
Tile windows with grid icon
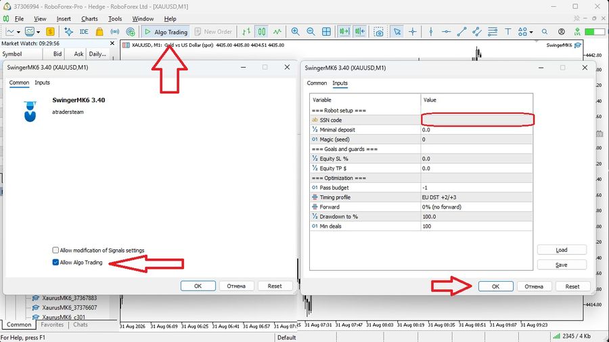coord(326,32)
